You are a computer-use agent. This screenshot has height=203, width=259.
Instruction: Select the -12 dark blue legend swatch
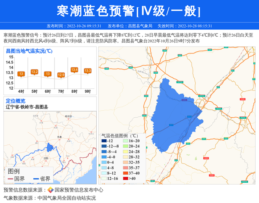point(104,141)
